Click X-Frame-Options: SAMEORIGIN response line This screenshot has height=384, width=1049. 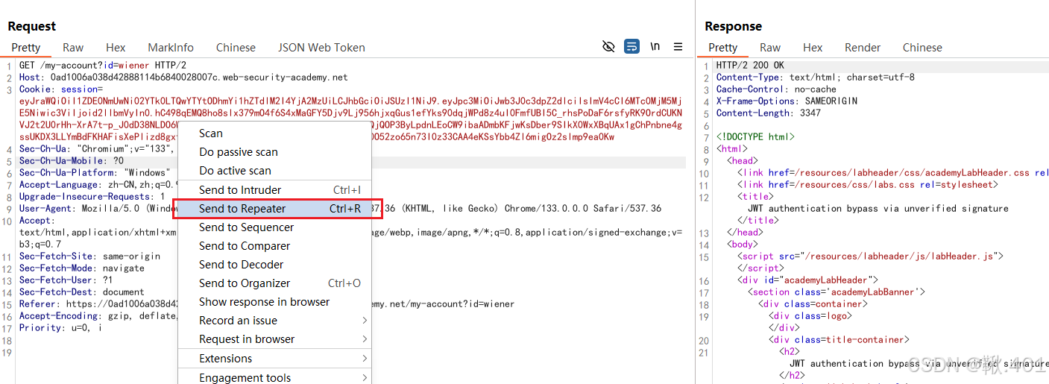coord(787,101)
